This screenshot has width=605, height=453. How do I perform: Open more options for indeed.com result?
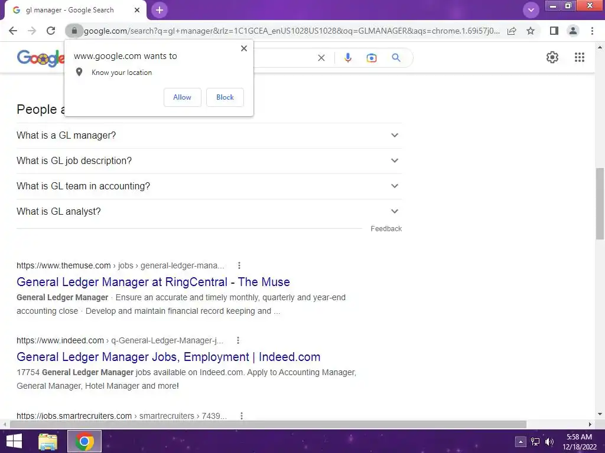pos(238,340)
